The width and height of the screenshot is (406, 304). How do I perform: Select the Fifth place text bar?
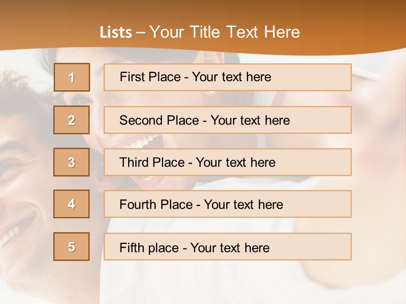[228, 247]
